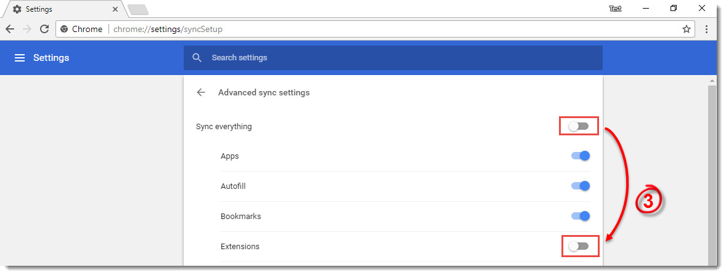726x275 pixels.
Task: Enable the Sync everything toggle
Action: 579,127
